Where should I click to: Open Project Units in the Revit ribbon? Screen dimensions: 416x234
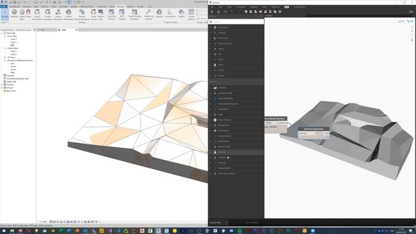(x=101, y=14)
